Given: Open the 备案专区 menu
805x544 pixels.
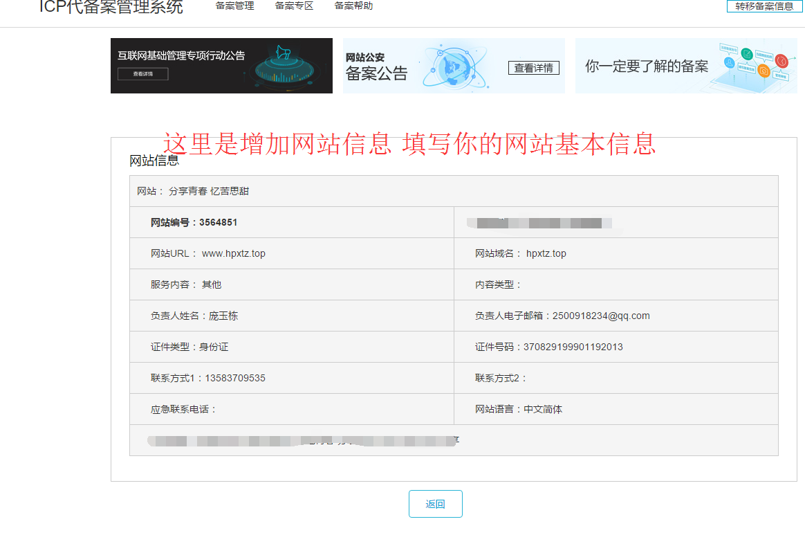Looking at the screenshot, I should pos(294,6).
